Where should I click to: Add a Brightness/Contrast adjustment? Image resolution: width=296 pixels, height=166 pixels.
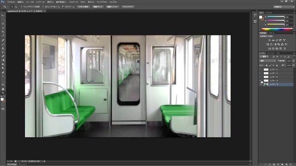tap(269, 40)
